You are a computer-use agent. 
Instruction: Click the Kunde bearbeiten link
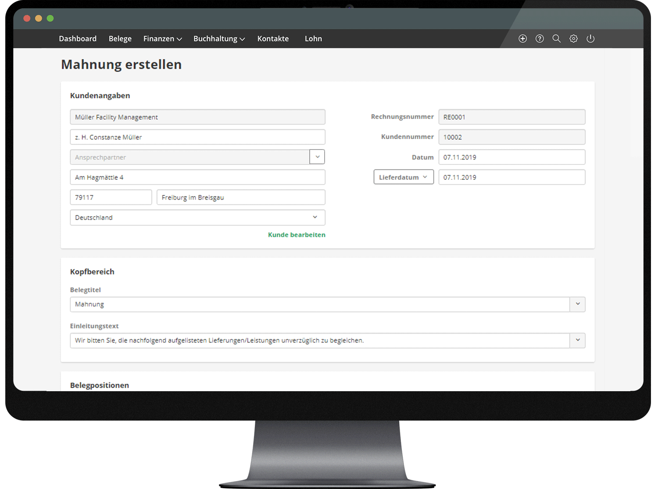[x=297, y=235]
